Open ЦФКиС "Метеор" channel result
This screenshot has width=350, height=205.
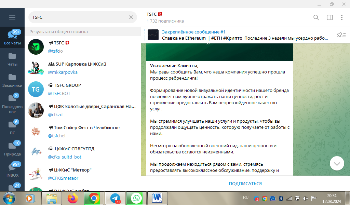83,174
